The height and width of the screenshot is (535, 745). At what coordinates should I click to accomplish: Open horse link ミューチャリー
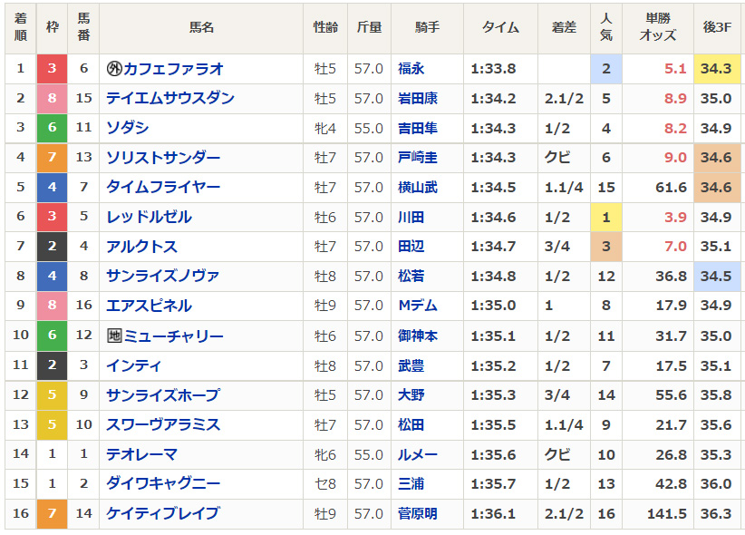click(x=173, y=336)
